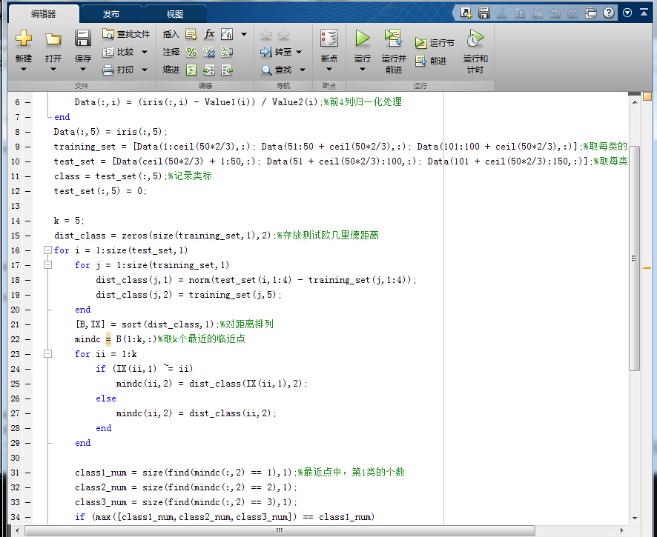
Task: Expand the 保存 dropdown arrow
Action: 83,69
